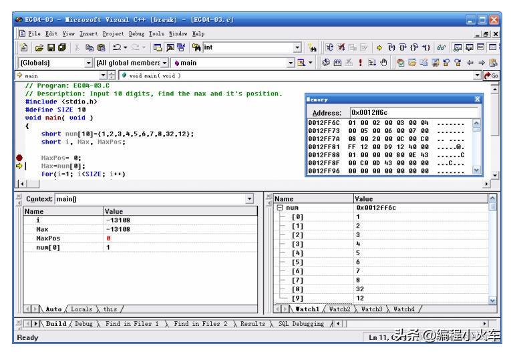Click the Restart debugger icon
511x352 pixels.
(x=329, y=47)
